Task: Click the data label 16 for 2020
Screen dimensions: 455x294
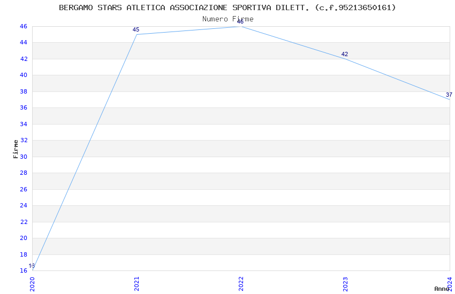Action: 32,266
